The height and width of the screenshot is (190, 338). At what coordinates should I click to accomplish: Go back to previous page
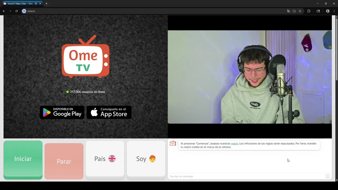tap(4, 11)
